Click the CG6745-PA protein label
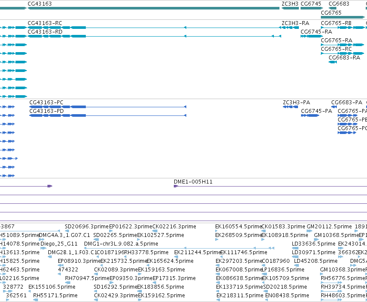This screenshot has height=302, width=367. [x=317, y=111]
